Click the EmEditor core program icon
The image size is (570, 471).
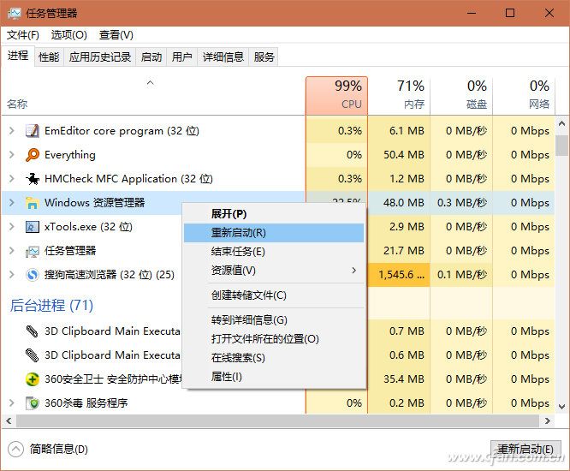point(32,131)
